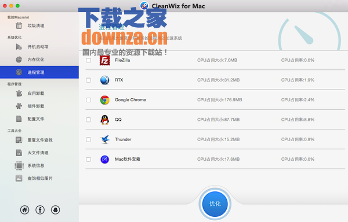Click CPU占用大小:17.6MB value
Image resolution: width=348 pixels, height=222 pixels.
tap(219, 159)
